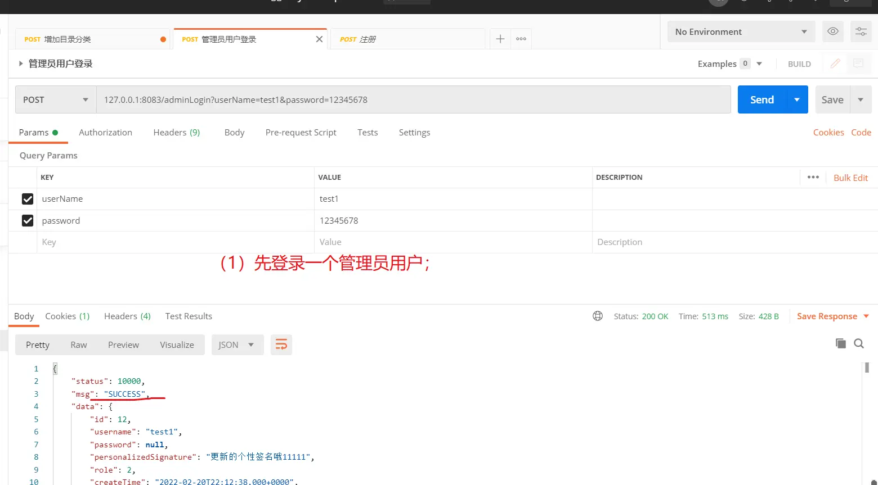Open the No Environment dropdown
The image size is (878, 485).
[x=741, y=31]
